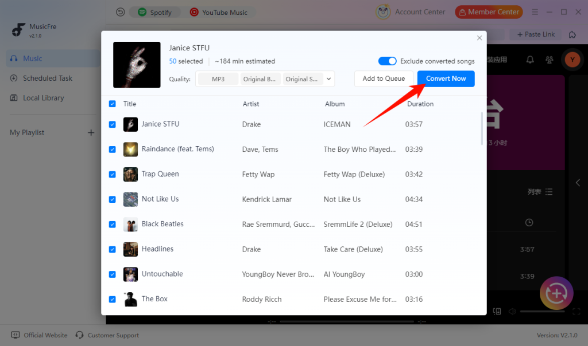The height and width of the screenshot is (346, 588).
Task: Click the Title column header
Action: (x=130, y=104)
